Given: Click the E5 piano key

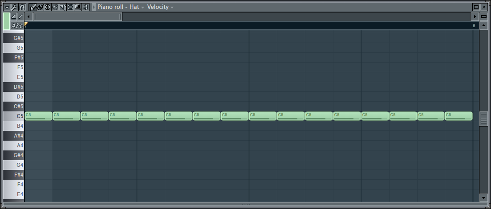Looking at the screenshot, I should [14, 77].
